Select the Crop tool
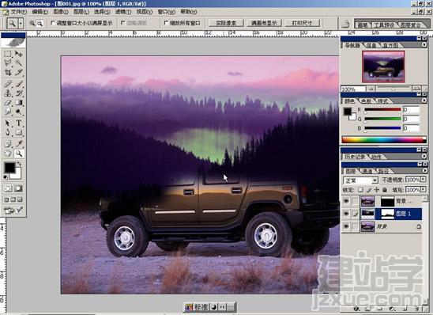This screenshot has width=433, height=315. [8, 73]
